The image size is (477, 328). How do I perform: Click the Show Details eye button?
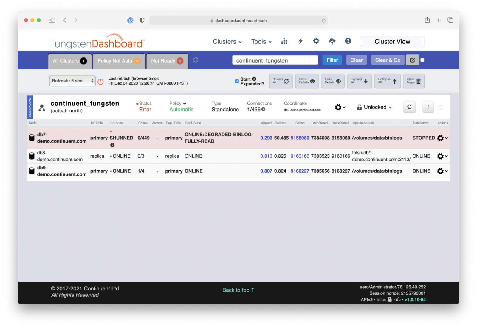pyautogui.click(x=307, y=81)
